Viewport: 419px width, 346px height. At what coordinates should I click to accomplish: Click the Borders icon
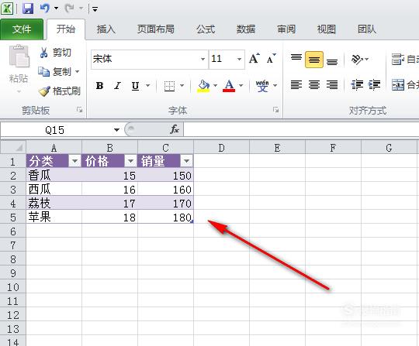click(169, 86)
